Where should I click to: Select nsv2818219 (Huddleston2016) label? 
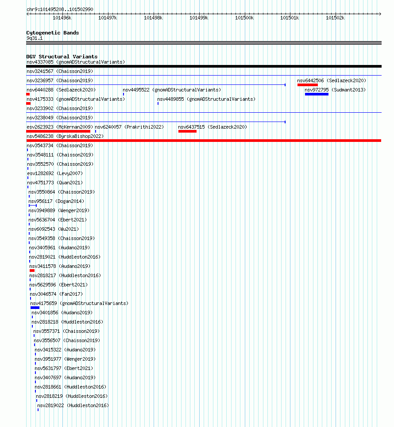click(x=72, y=396)
